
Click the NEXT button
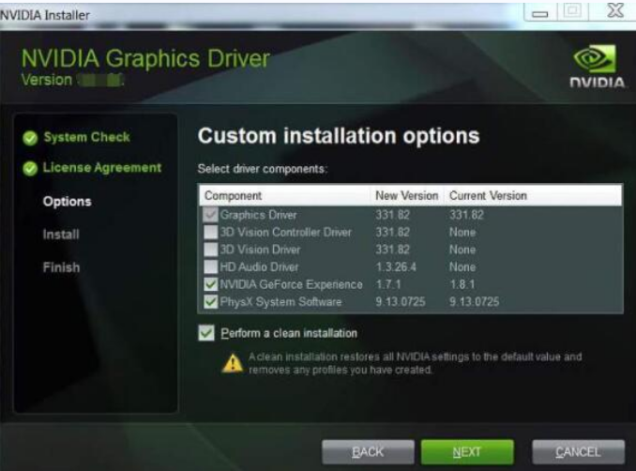(467, 451)
